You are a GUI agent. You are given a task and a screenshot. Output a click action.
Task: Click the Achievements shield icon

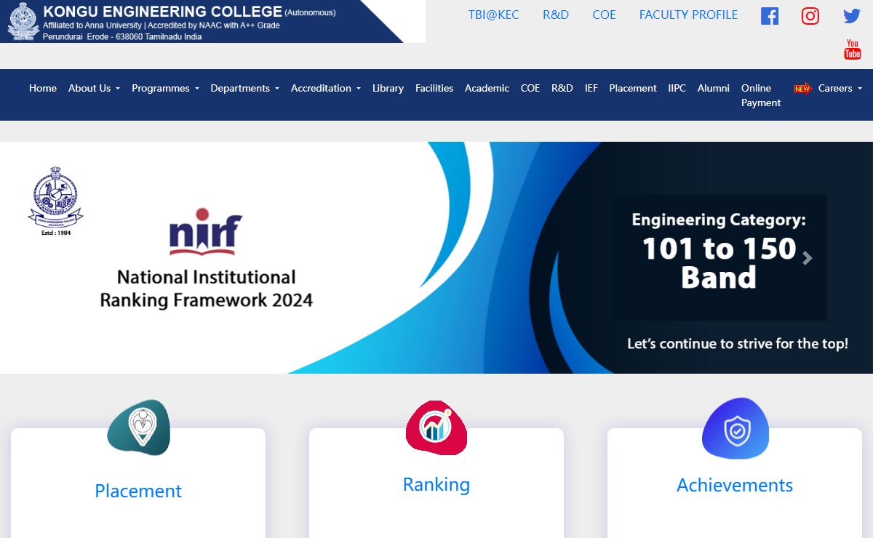pyautogui.click(x=736, y=428)
